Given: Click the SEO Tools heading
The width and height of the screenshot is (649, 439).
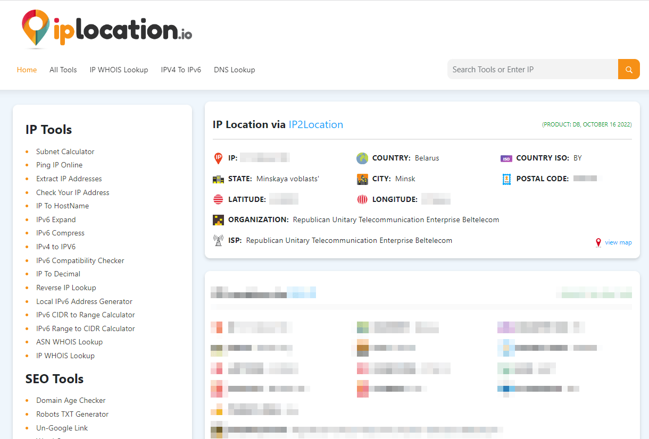Looking at the screenshot, I should pos(55,379).
